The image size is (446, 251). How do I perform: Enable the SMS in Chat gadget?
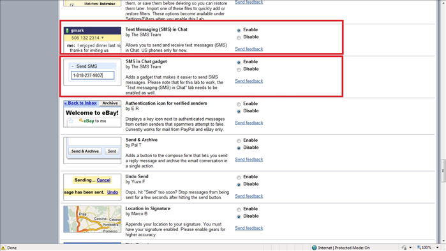point(239,63)
